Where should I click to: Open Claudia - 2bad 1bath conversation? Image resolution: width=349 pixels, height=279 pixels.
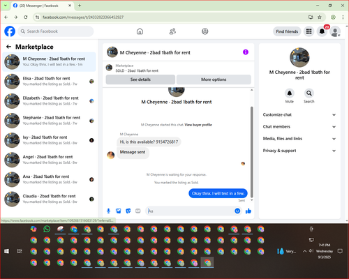coord(49,199)
